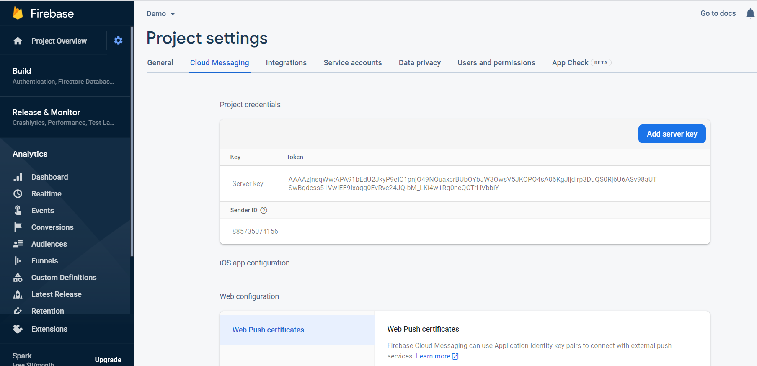Click the Key column header
Viewport: 757px width, 366px height.
pos(235,157)
